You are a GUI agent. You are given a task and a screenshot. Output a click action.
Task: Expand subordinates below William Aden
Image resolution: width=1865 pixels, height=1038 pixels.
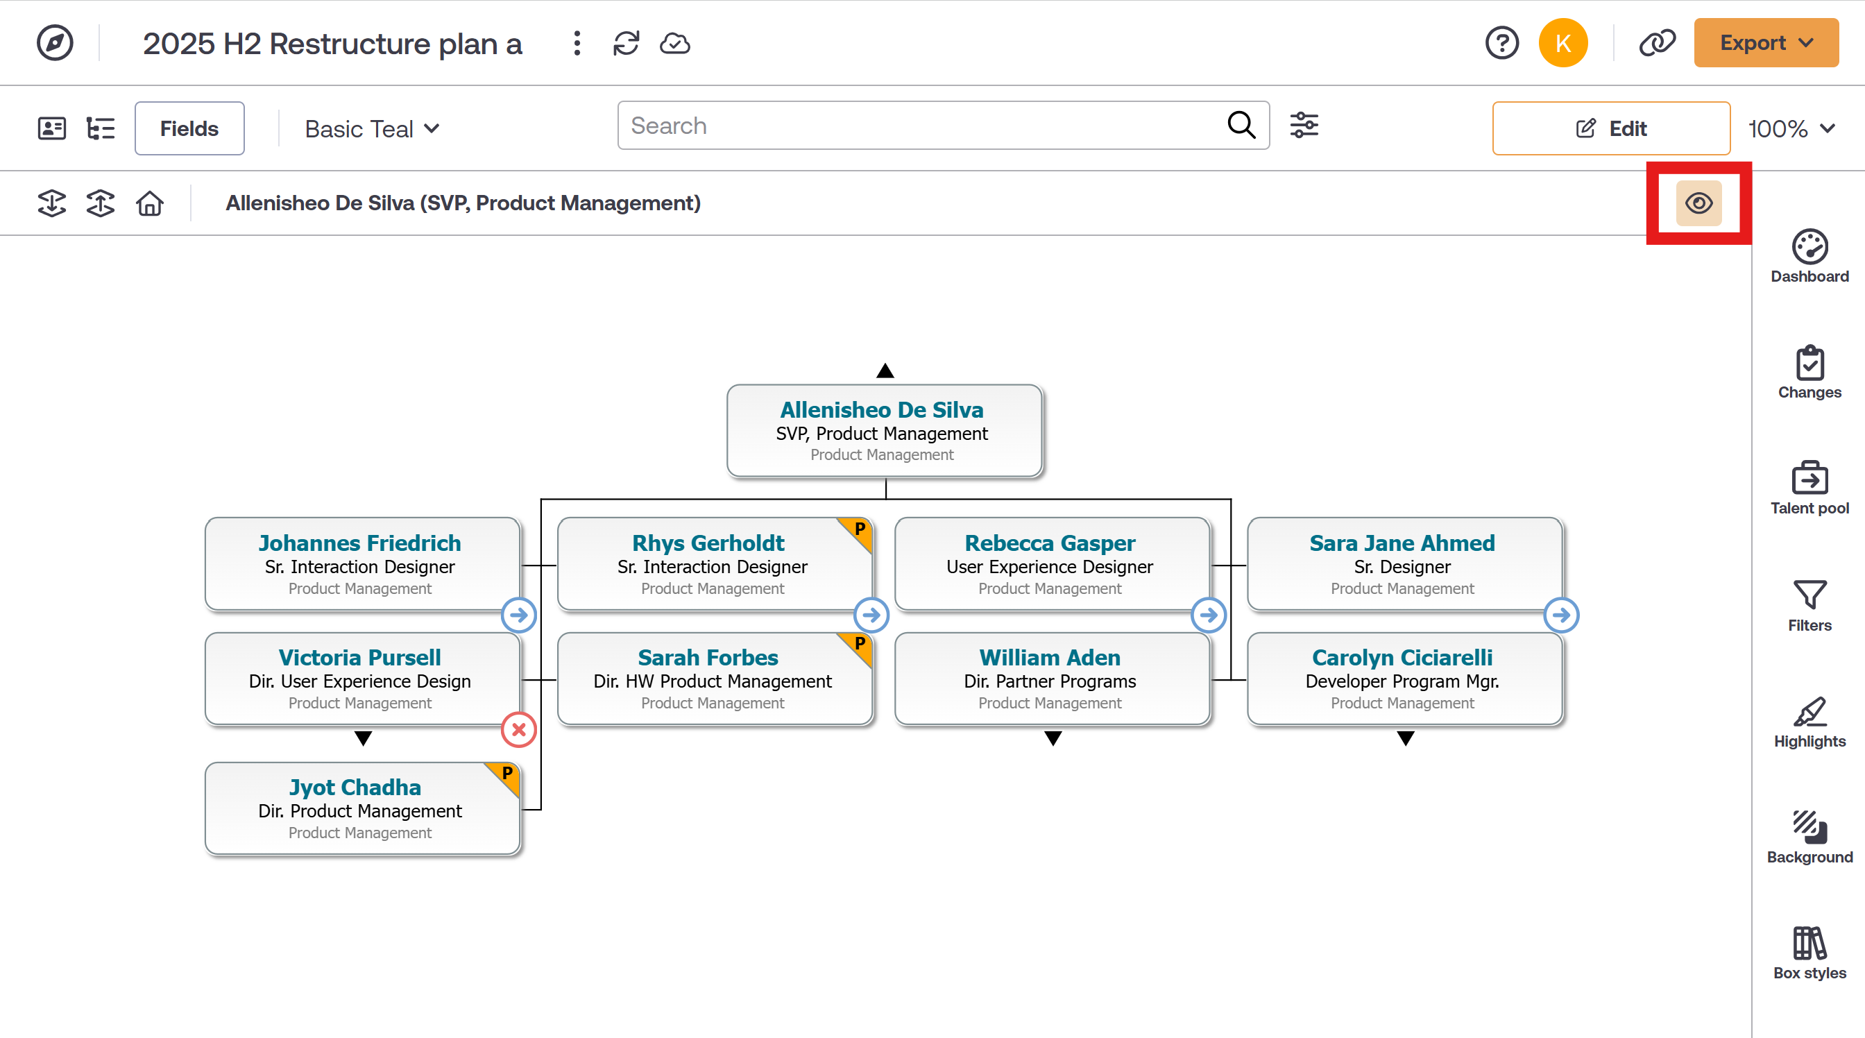[1053, 738]
